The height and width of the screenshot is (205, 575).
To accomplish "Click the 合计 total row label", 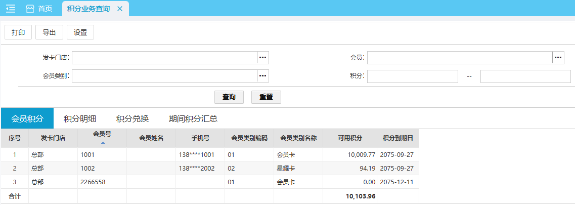I will [x=15, y=196].
